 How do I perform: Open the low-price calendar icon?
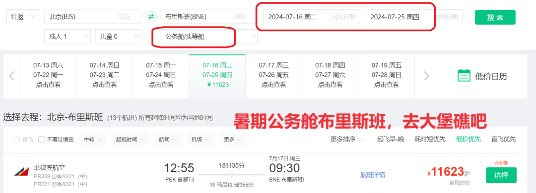[x=464, y=76]
